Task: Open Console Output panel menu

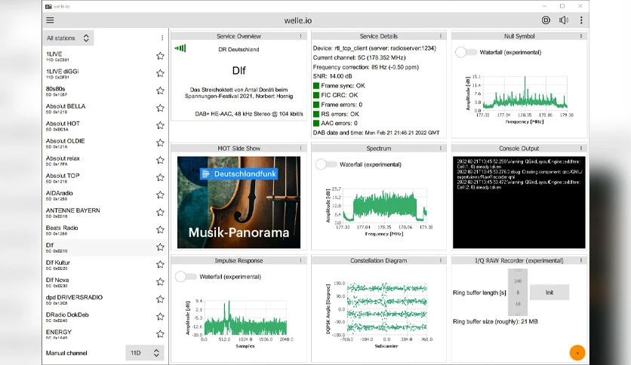Action: click(580, 149)
